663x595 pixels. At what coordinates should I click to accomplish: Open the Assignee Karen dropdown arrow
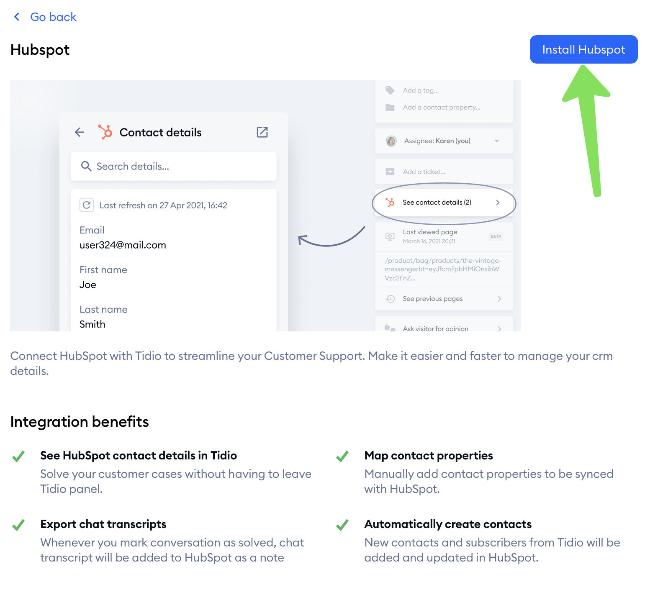point(497,141)
